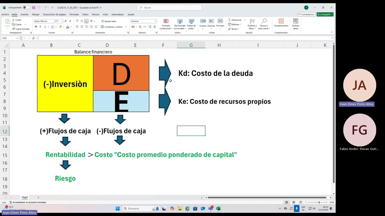The height and width of the screenshot is (216, 385).
Task: Click Ordenar y filtrar icon
Action: click(252, 21)
